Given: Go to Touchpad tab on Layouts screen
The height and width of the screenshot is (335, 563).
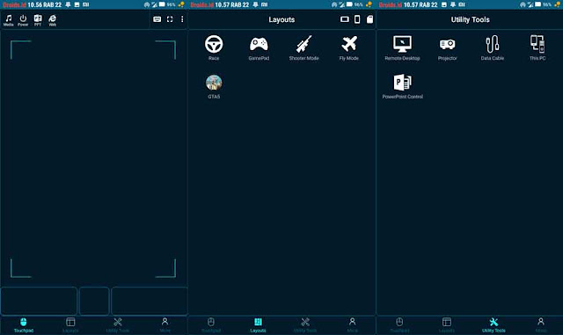Looking at the screenshot, I should 211,325.
